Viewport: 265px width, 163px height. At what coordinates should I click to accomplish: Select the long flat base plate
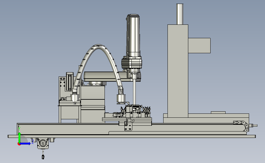pos(132,136)
